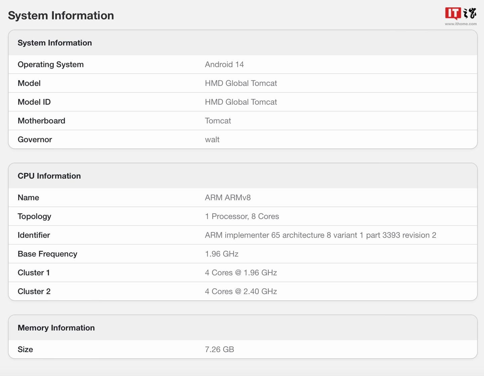Screen dimensions: 484x376
Task: Click the Operating System row label
Action: pyautogui.click(x=51, y=65)
